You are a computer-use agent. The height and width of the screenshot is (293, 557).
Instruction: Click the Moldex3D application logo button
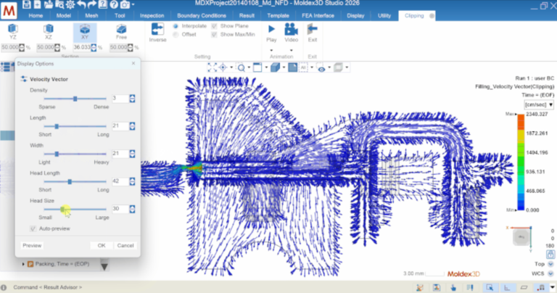[x=9, y=11]
